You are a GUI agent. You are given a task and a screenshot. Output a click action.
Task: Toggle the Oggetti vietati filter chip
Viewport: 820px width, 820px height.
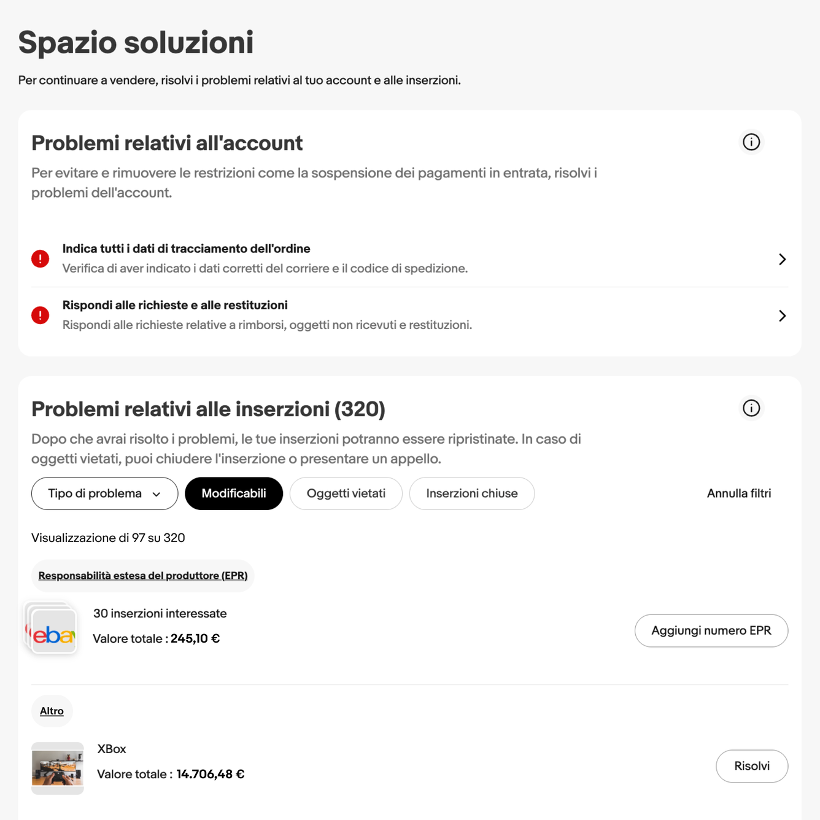(346, 493)
